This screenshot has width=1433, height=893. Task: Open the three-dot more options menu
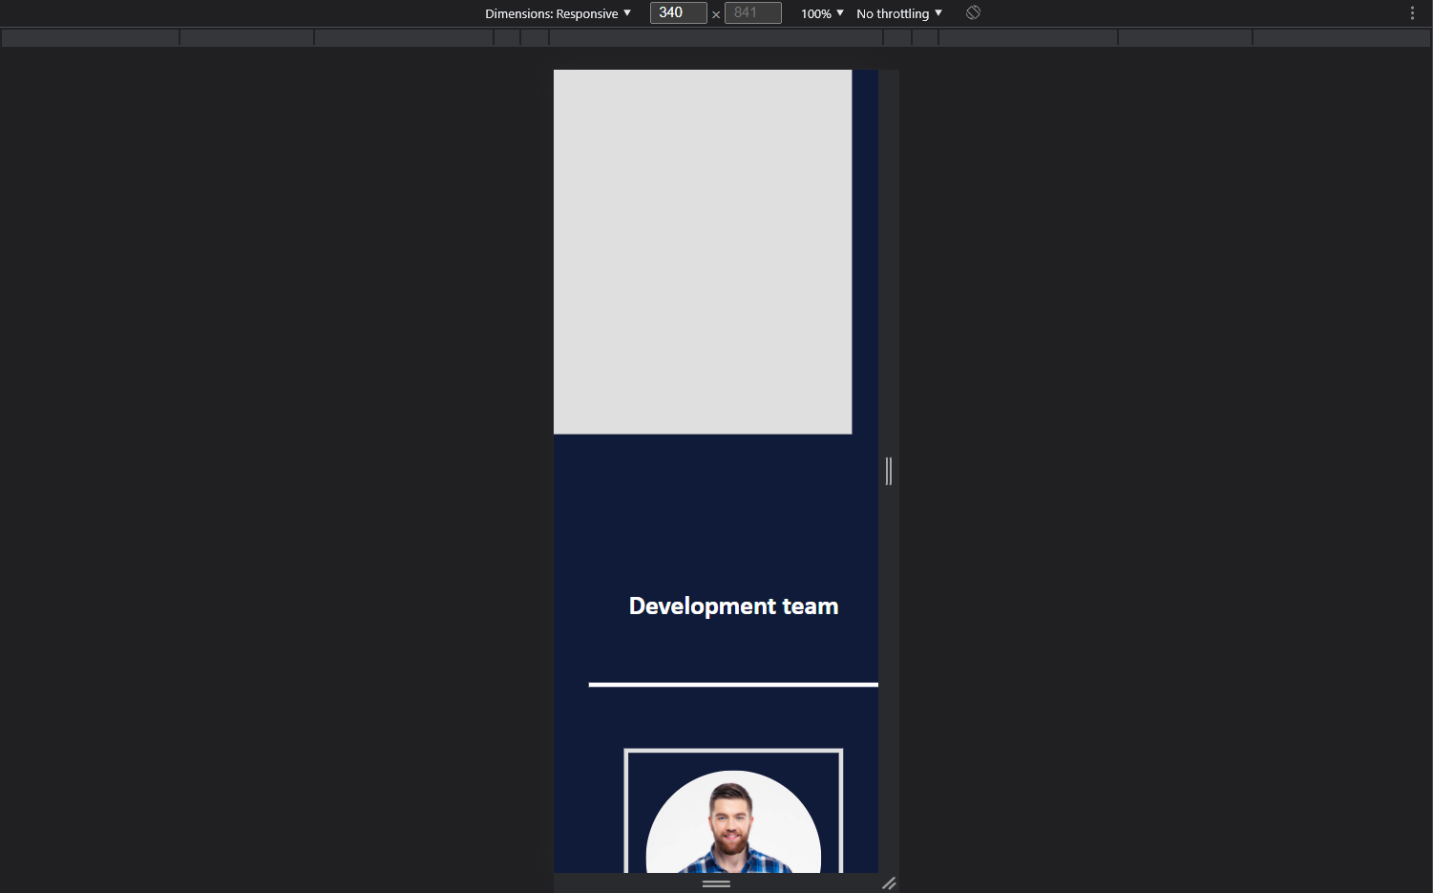[1412, 12]
